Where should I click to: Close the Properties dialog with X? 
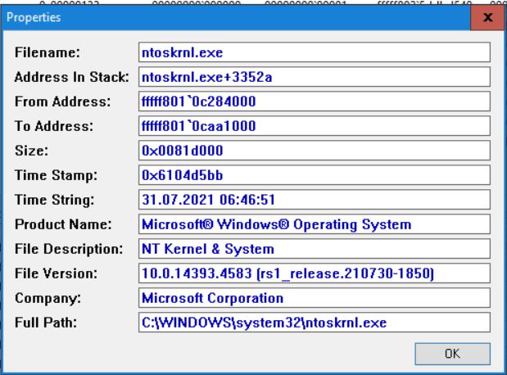488,17
